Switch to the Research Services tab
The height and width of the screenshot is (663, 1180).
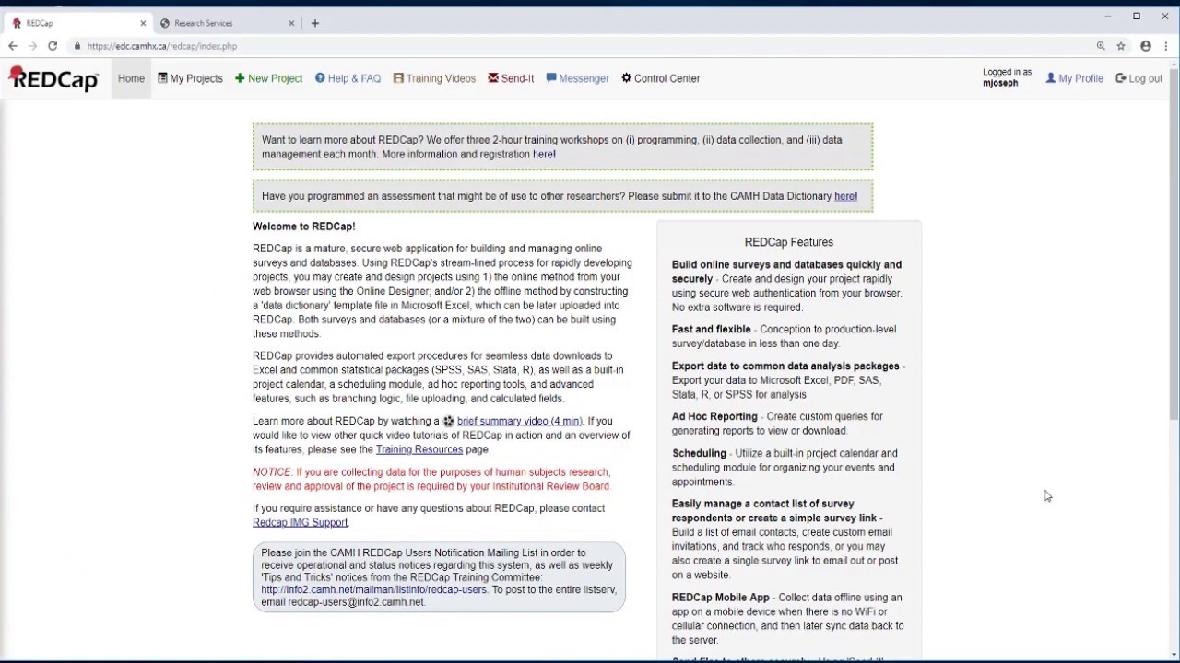click(x=229, y=23)
